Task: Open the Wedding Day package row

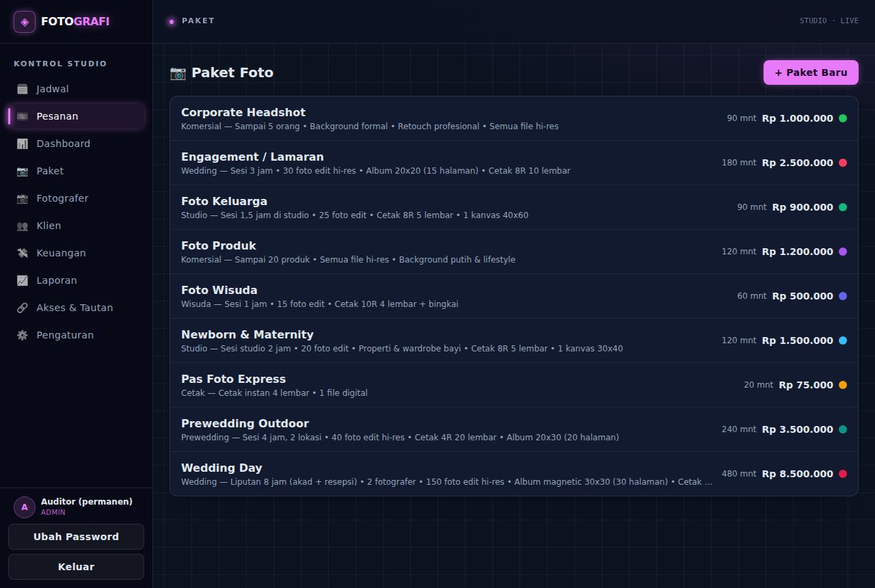Action: pos(514,474)
